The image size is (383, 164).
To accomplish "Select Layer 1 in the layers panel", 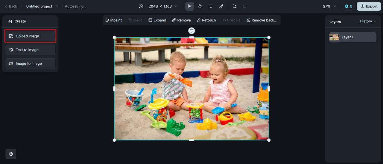I will (353, 37).
